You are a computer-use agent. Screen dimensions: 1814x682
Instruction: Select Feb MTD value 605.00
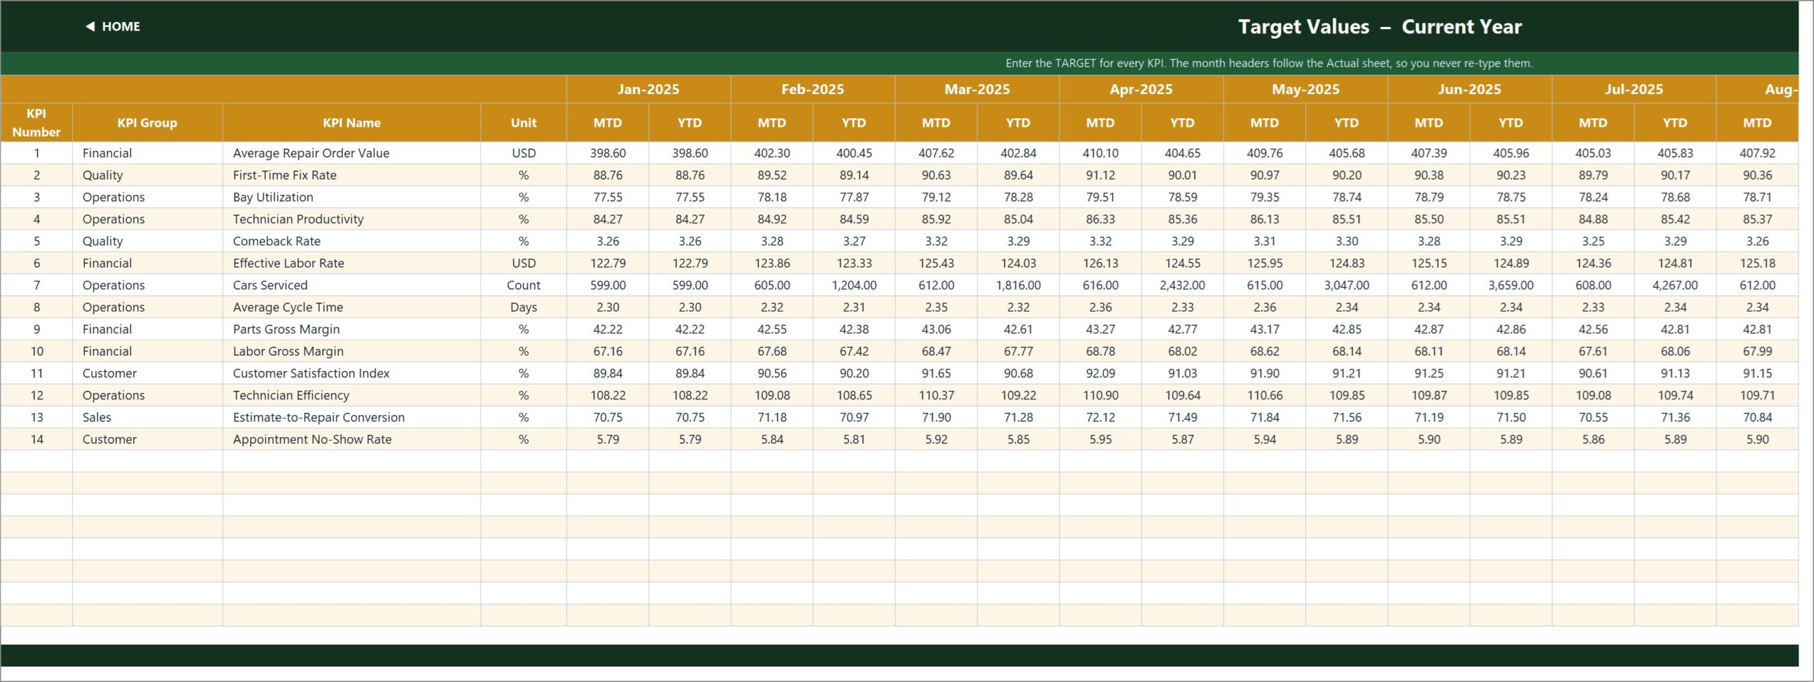[x=772, y=285]
